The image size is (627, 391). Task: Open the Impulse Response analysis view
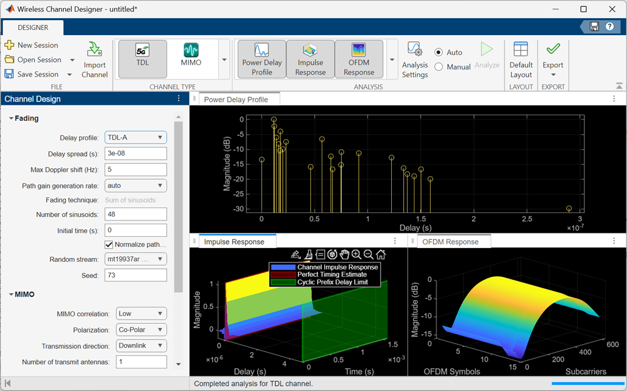310,59
